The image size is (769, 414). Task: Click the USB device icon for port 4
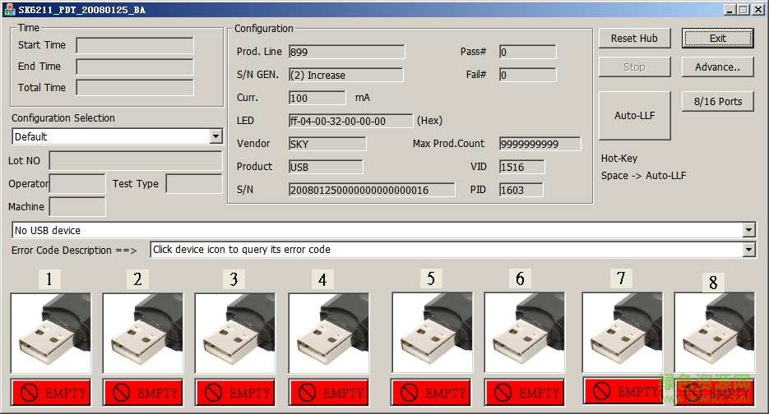pyautogui.click(x=328, y=333)
